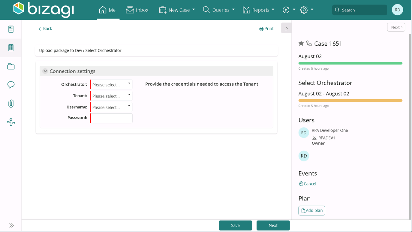The width and height of the screenshot is (412, 232).
Task: Open attachments paperclip icon in sidebar
Action: click(x=11, y=104)
